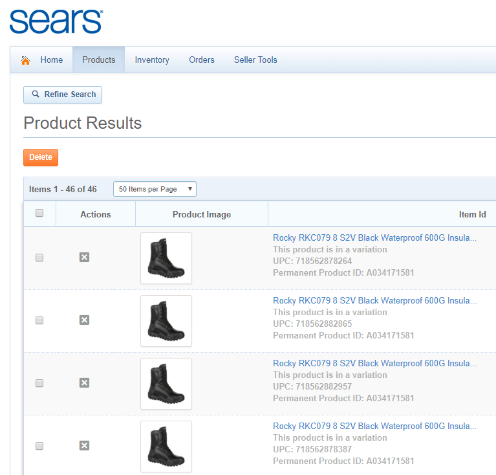This screenshot has height=475, width=496.
Task: Click X action icon for UPC 718562878387
Action: coord(84,446)
